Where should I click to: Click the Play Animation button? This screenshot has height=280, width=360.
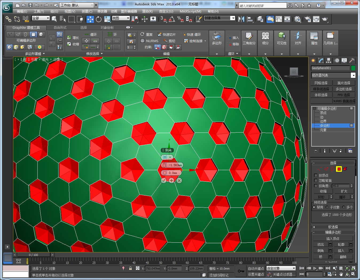(315, 268)
